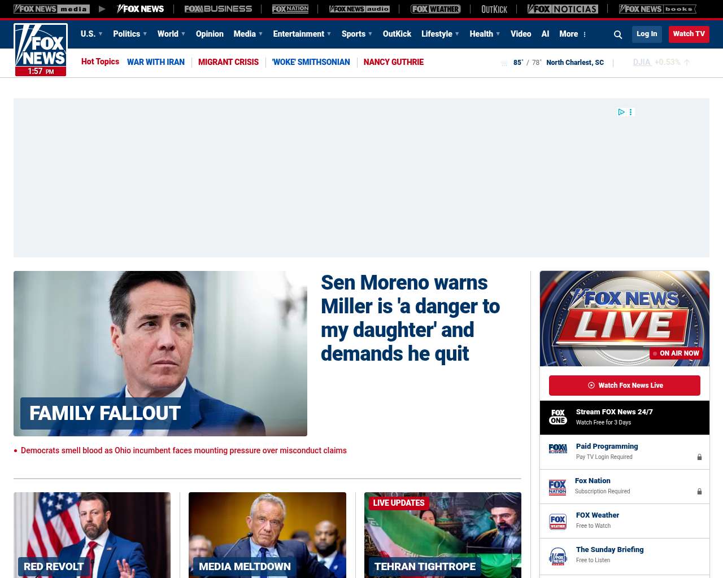Click the Log In button
This screenshot has width=723, height=578.
click(647, 34)
